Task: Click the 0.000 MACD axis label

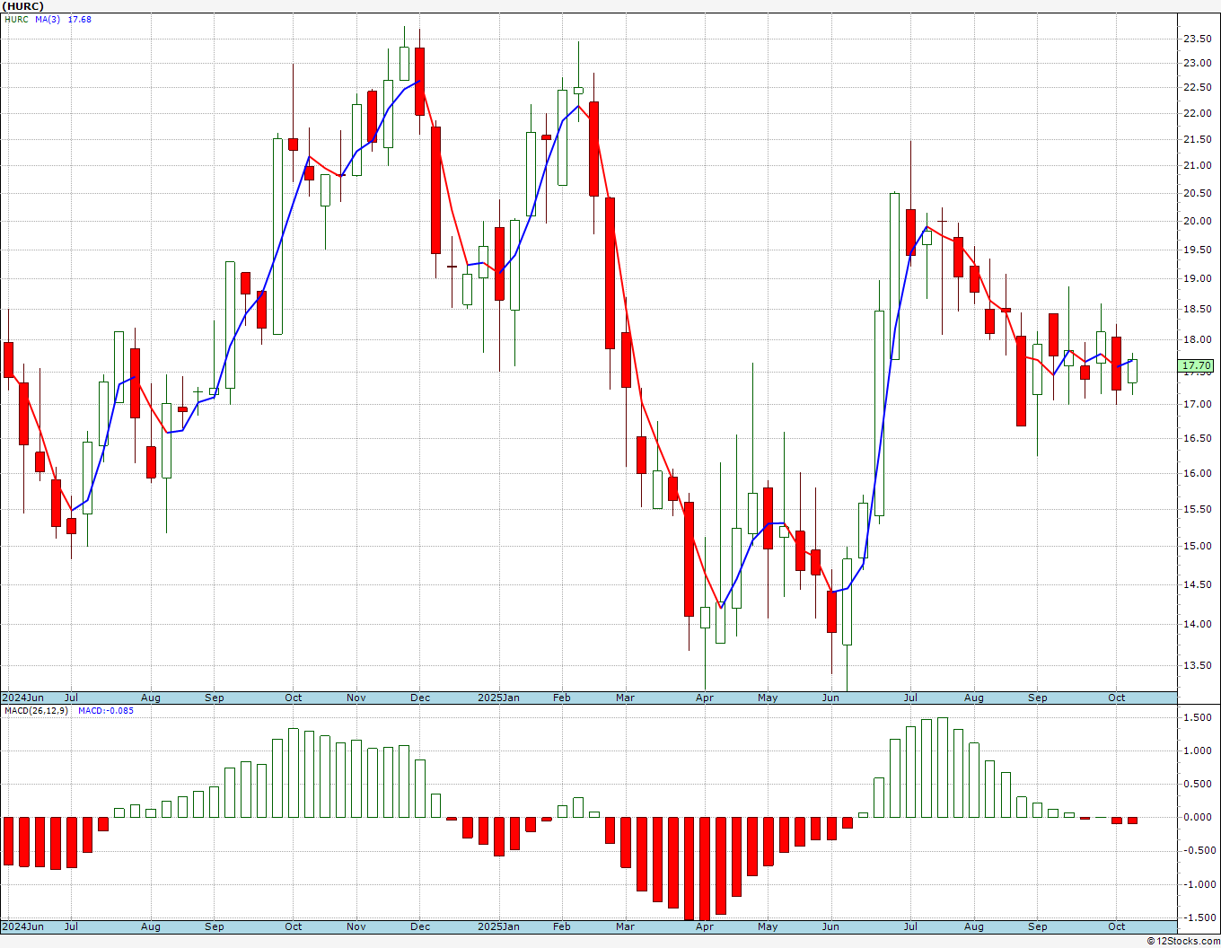Action: pyautogui.click(x=1199, y=817)
